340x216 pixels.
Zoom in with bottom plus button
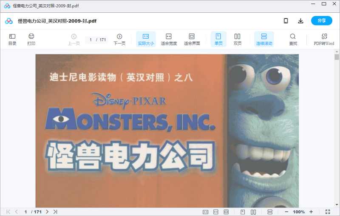pyautogui.click(x=311, y=212)
